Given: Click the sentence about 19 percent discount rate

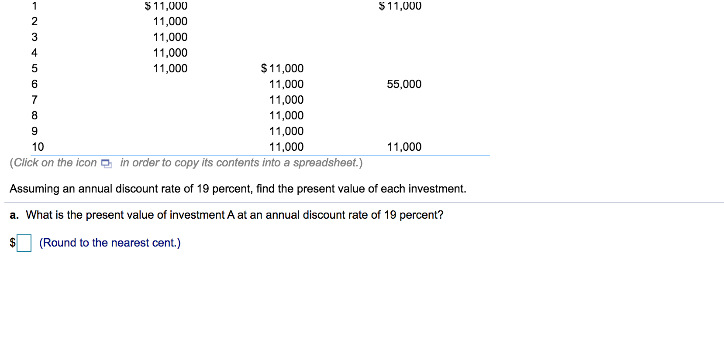Looking at the screenshot, I should (238, 189).
